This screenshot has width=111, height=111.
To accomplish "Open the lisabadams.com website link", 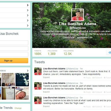I will (85, 37).
